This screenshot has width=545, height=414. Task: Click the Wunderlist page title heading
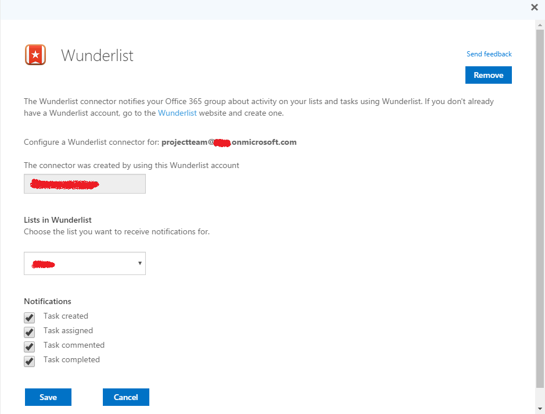97,55
